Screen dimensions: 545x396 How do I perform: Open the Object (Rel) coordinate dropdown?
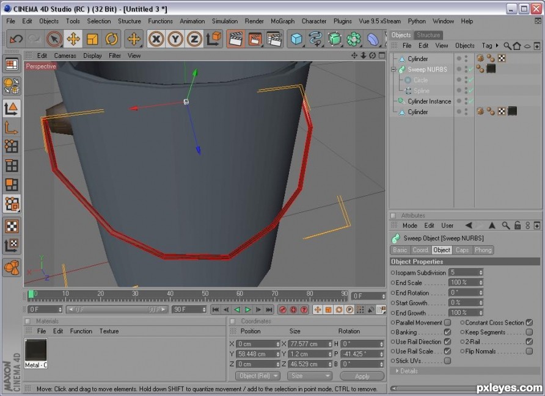point(258,376)
